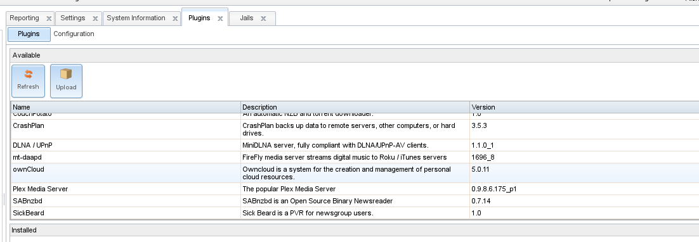The image size is (699, 242).
Task: Sort by the Version column header
Action: [584, 107]
